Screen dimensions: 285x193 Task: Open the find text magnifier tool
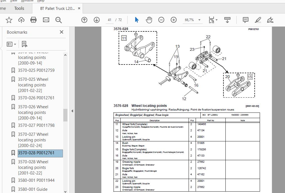pos(58,20)
